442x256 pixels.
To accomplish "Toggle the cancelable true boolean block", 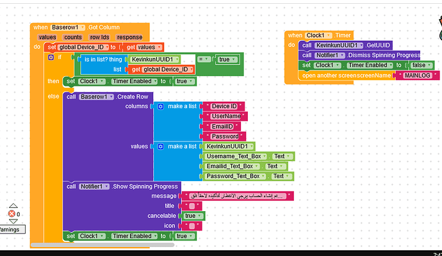I will pyautogui.click(x=193, y=216).
